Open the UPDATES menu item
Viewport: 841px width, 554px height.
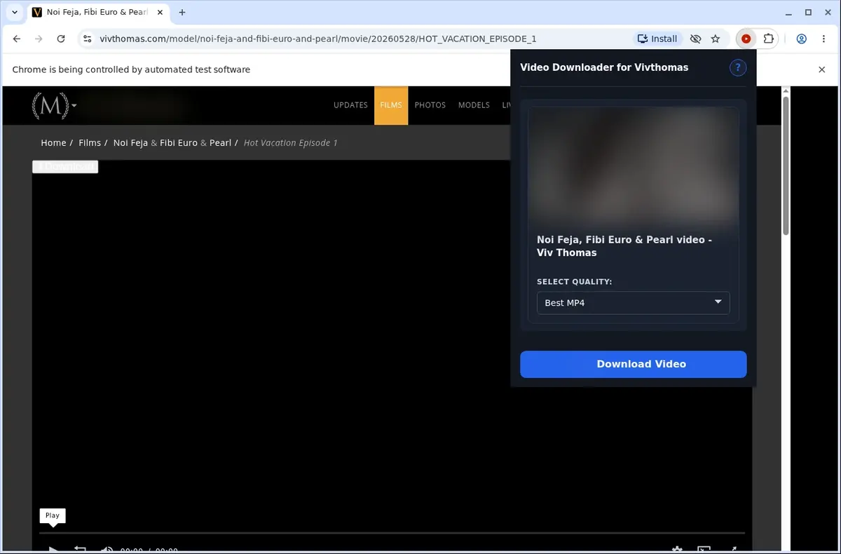[x=350, y=105]
